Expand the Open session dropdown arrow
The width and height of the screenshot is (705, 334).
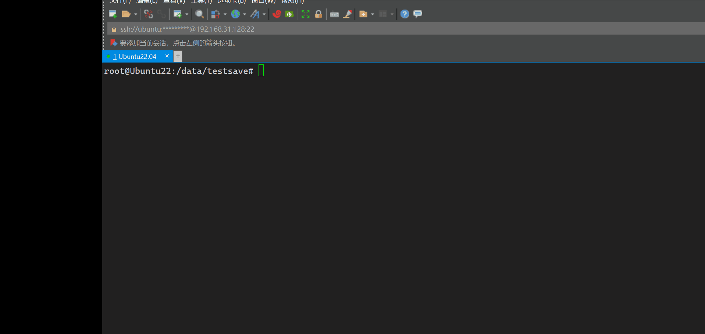pyautogui.click(x=136, y=14)
